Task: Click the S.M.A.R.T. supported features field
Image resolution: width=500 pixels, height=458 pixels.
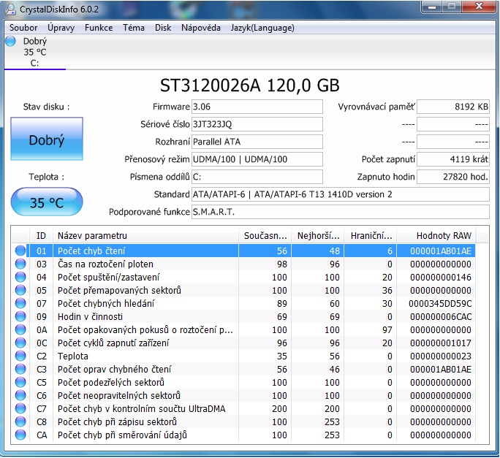Action: 340,212
